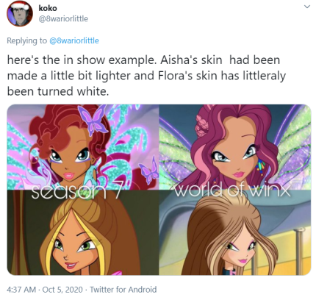
Task: Open the season 7 Aisha image
Action: 83,147
